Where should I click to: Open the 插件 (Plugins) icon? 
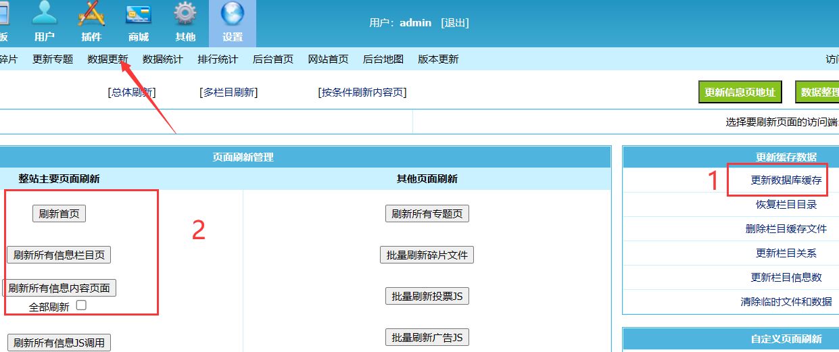pos(91,15)
